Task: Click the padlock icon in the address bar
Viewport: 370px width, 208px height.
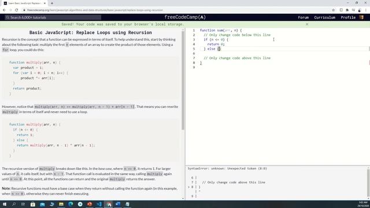Action: [24, 10]
